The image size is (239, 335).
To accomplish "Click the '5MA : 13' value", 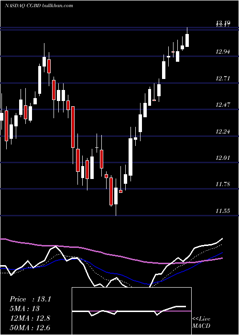I will pos(24,309).
